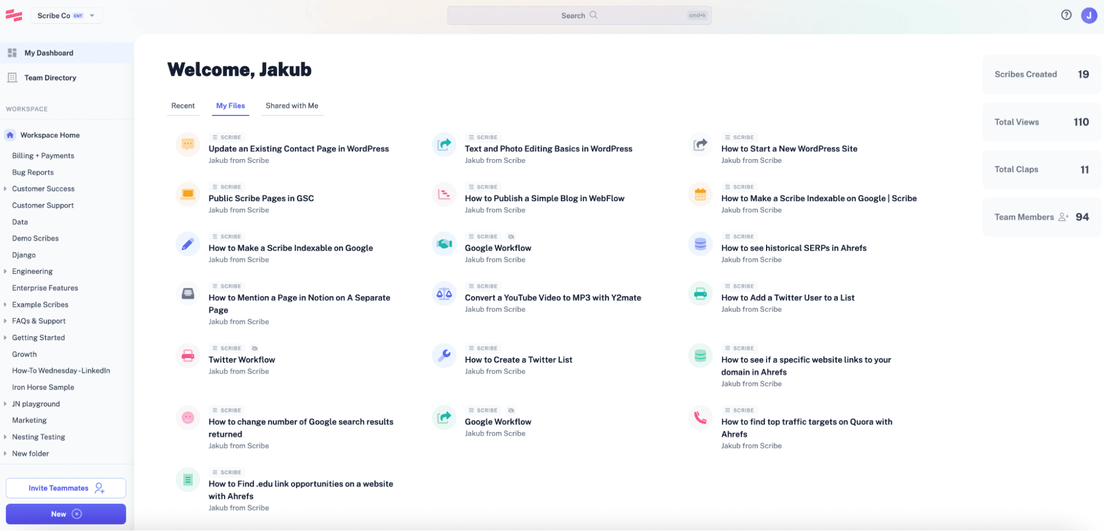
Task: Click laptop icon for Public Scribe Pages in GSC
Action: [x=188, y=194]
